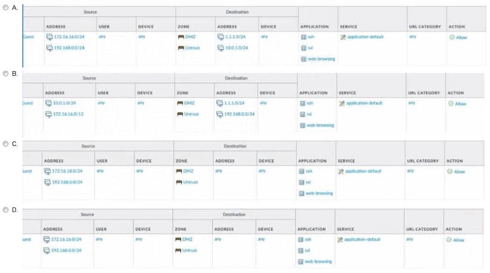The width and height of the screenshot is (490, 273).
Task: Click the Source group header in option C
Action: point(88,146)
